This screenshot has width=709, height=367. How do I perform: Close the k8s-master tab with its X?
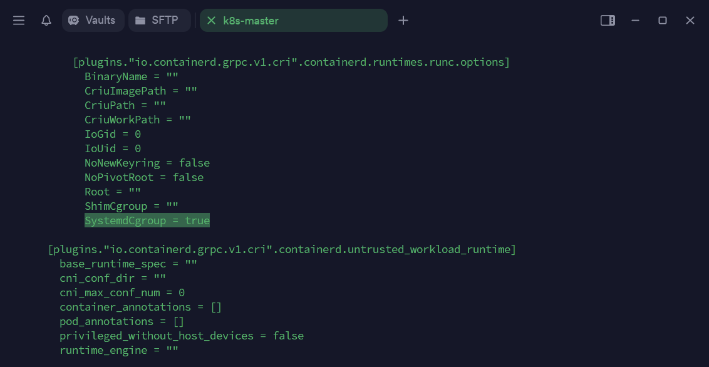(x=211, y=21)
